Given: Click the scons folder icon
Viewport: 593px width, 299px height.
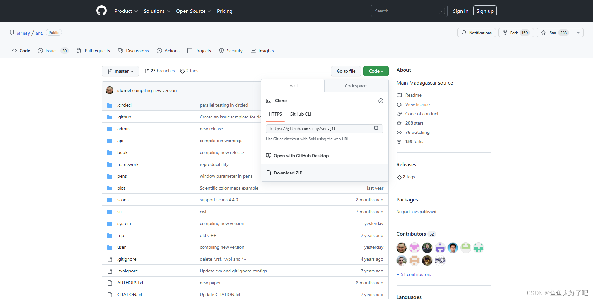Looking at the screenshot, I should point(110,200).
